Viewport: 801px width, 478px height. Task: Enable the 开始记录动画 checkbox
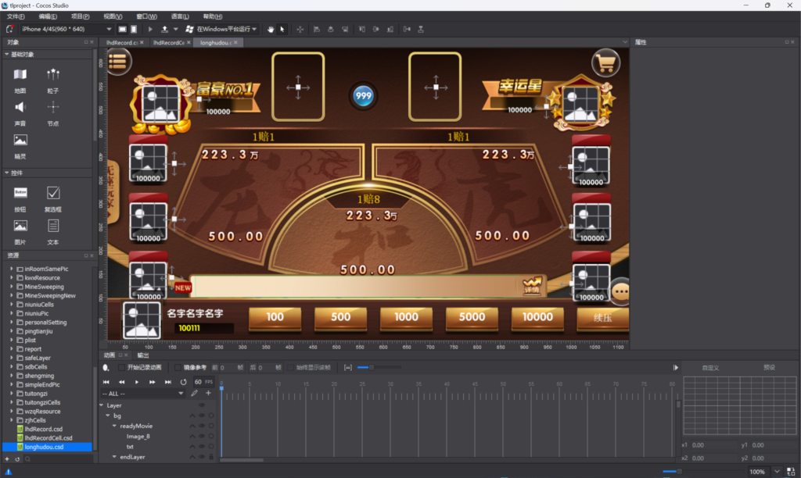121,367
